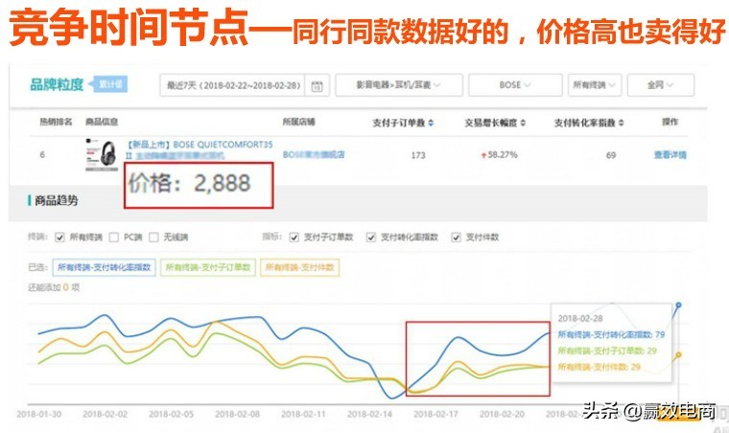
Task: Uncheck the 支付件数 indicator checkbox
Action: point(456,238)
